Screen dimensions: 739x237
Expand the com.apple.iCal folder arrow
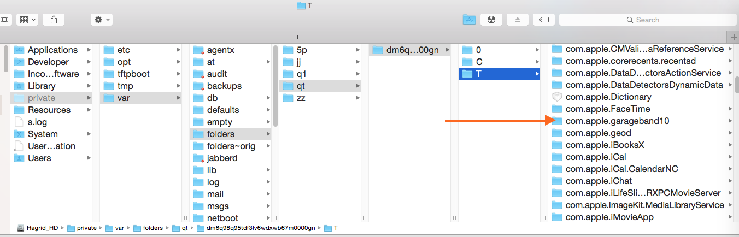pos(730,157)
